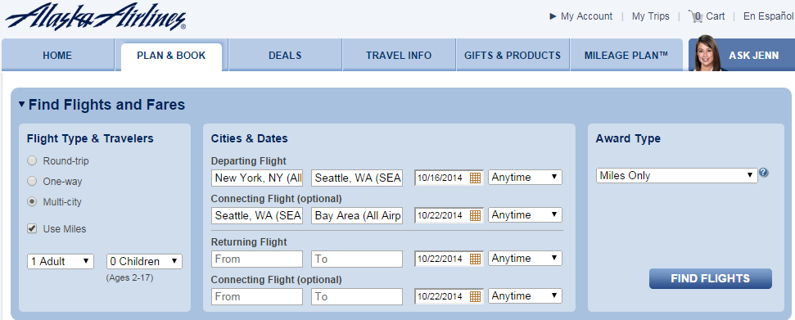795x320 pixels.
Task: Open the My Trips link
Action: point(651,16)
